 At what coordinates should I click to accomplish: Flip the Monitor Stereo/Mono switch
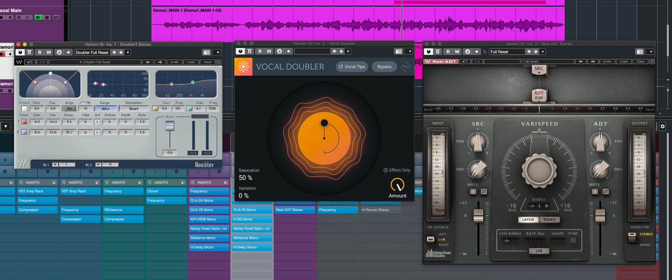(x=632, y=237)
